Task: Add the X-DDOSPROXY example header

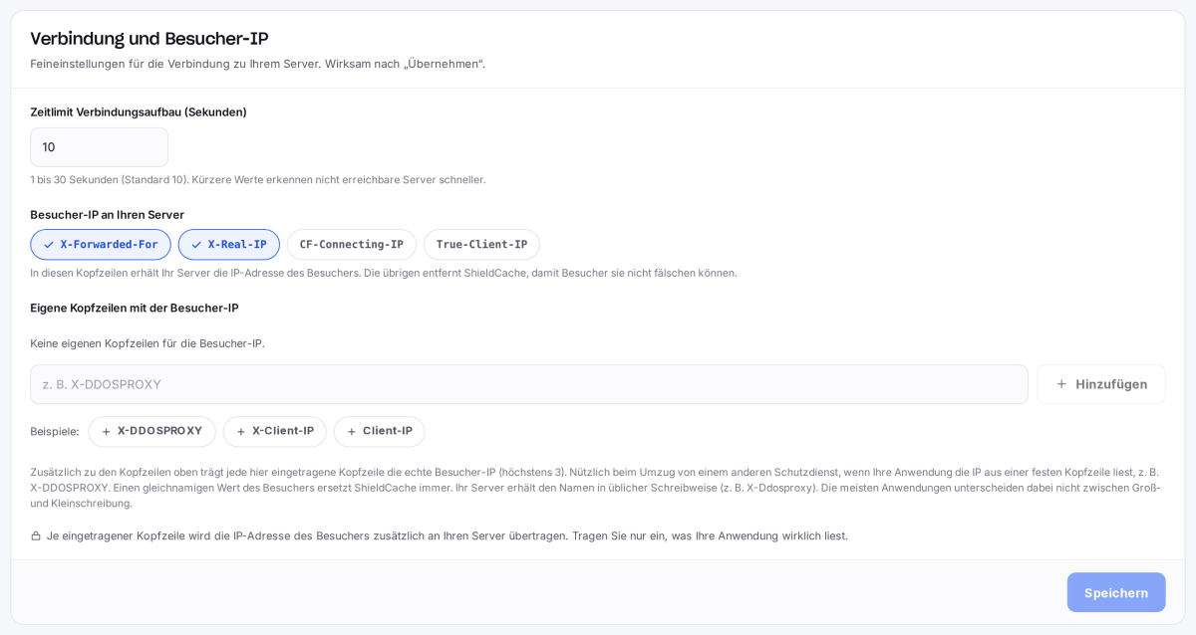Action: tap(152, 431)
